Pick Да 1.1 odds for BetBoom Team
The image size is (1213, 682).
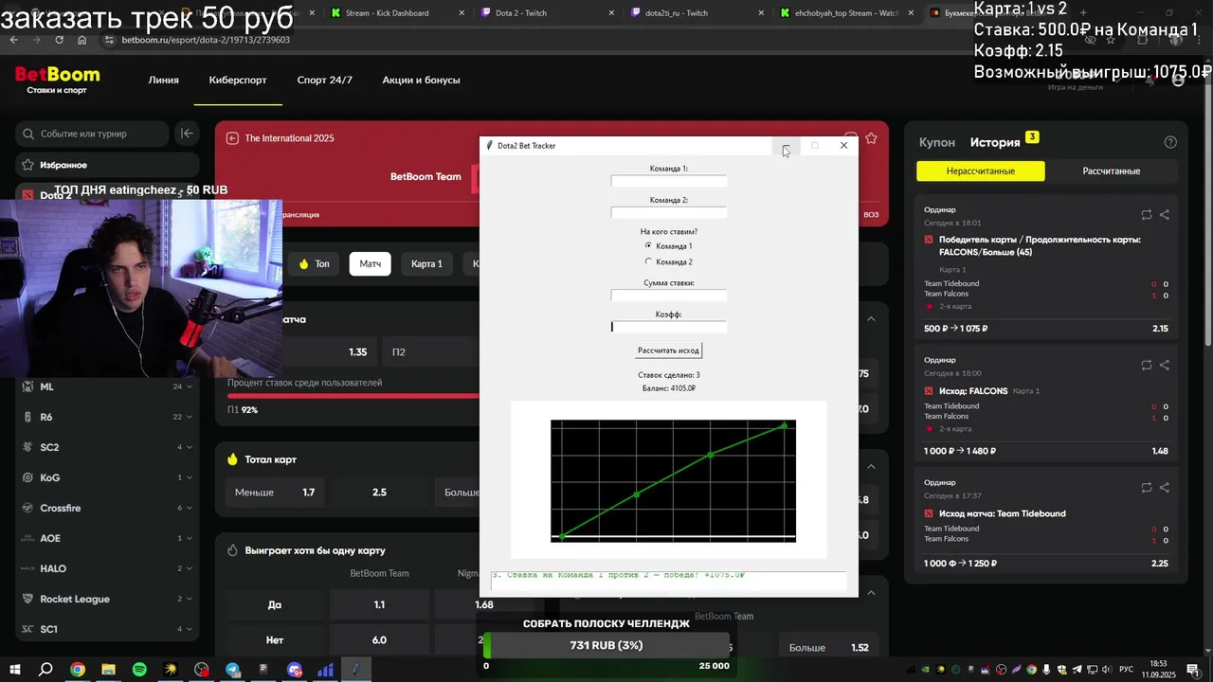[379, 605]
